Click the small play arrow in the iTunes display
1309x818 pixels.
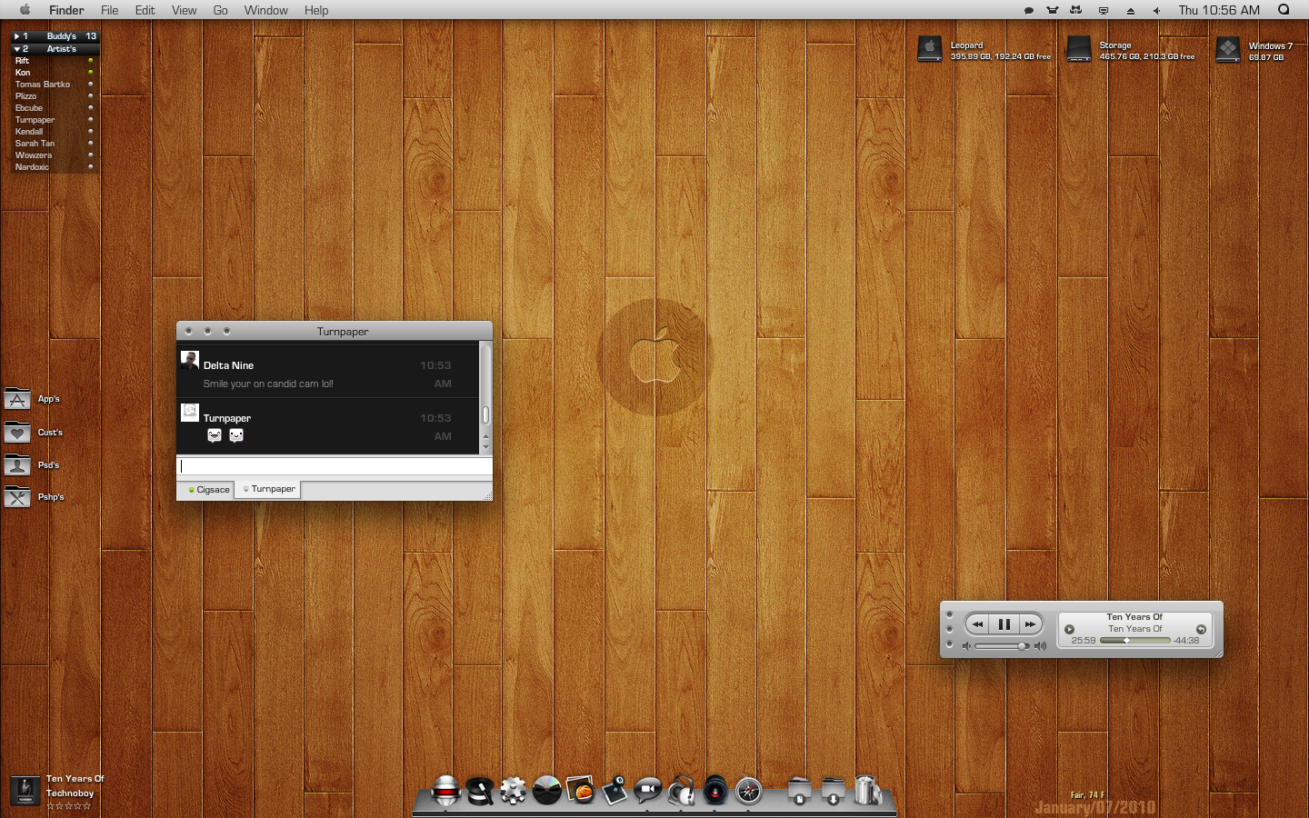click(x=1070, y=629)
